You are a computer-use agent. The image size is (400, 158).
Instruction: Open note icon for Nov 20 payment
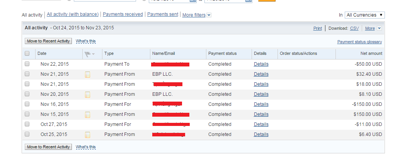[87, 94]
